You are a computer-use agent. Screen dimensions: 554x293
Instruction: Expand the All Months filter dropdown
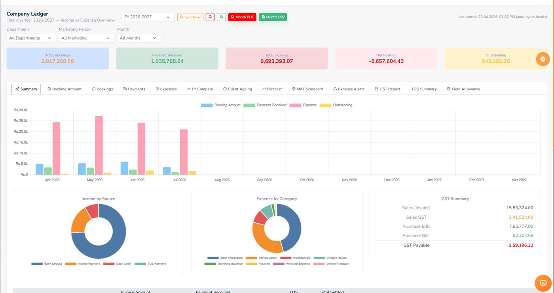(x=139, y=38)
